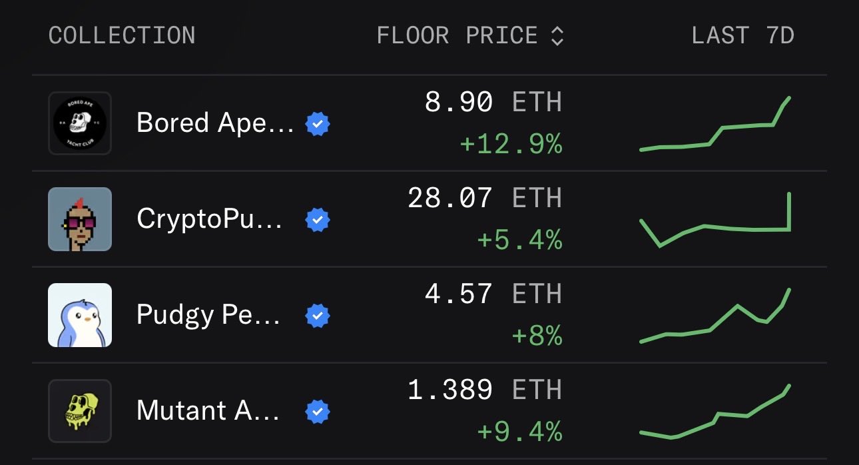Screen dimensions: 859x465
Task: Click Bored Ape verified badge
Action: 318,124
